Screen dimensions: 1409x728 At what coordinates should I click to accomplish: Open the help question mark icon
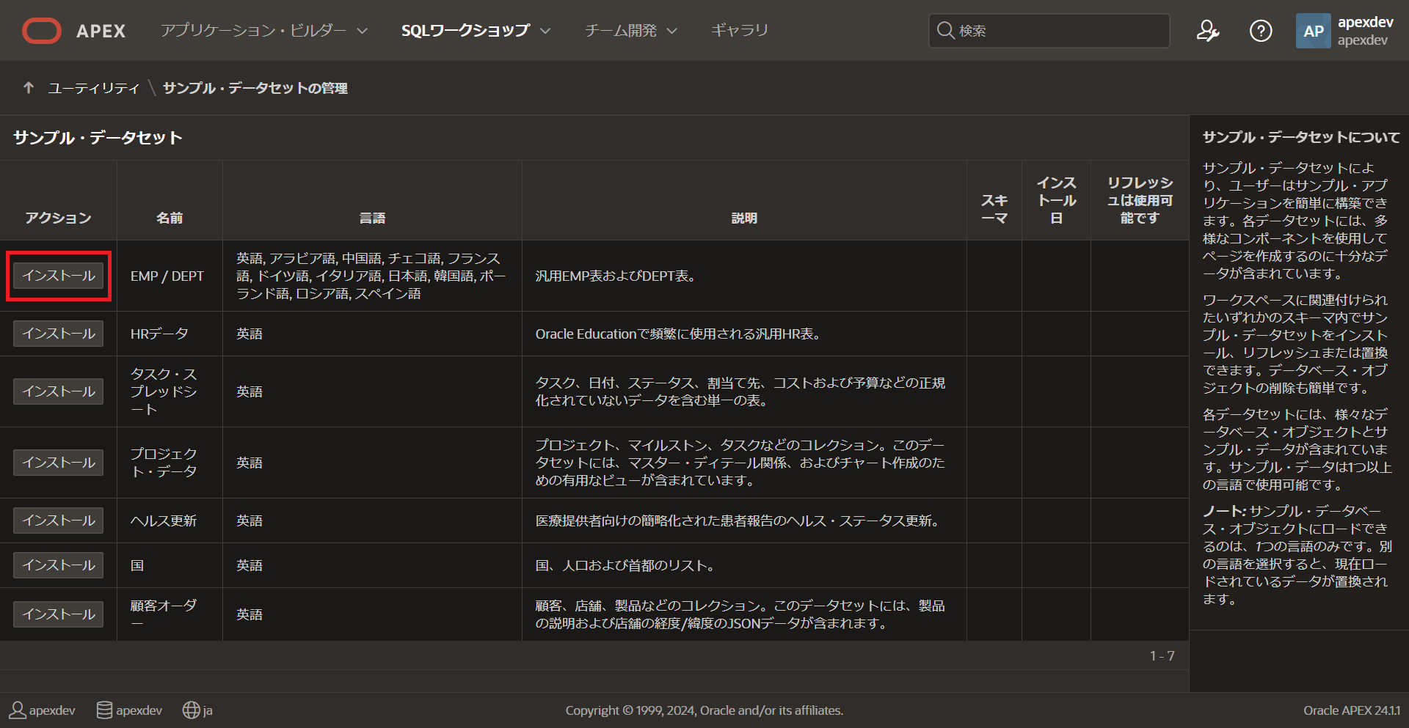[x=1261, y=31]
